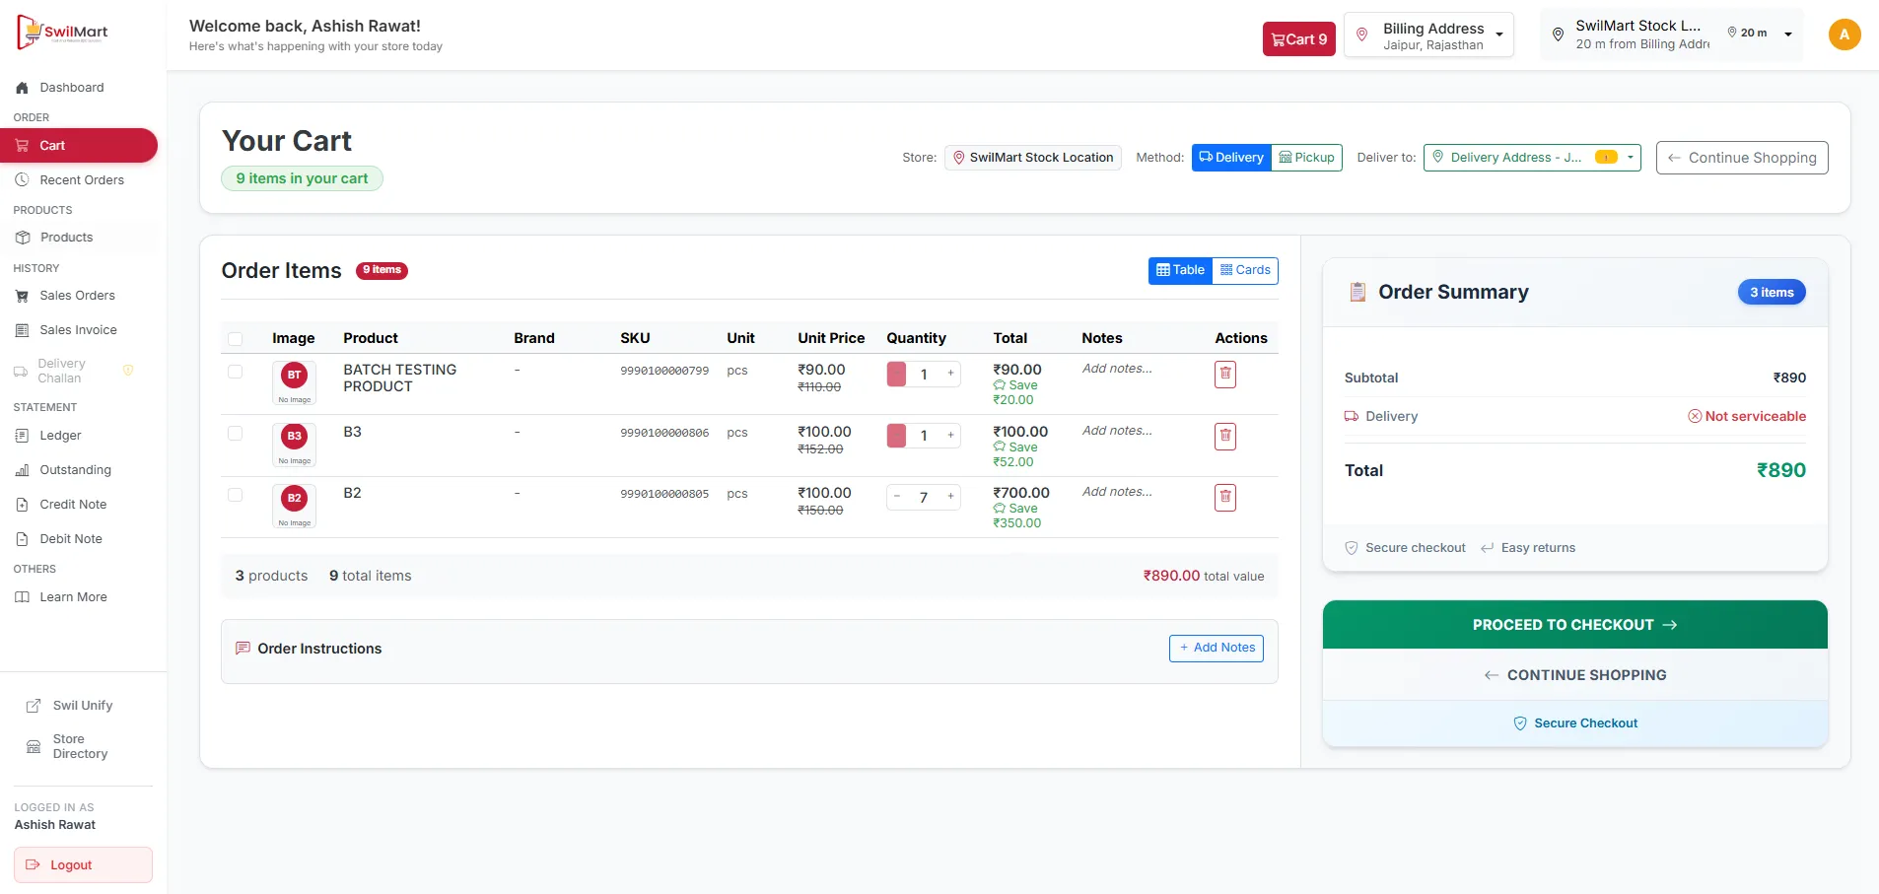
Task: Delete the BATCH TESTING PRODUCT row
Action: (x=1224, y=375)
